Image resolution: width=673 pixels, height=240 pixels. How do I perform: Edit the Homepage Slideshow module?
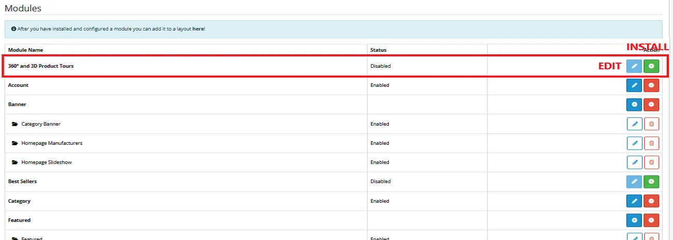click(634, 162)
